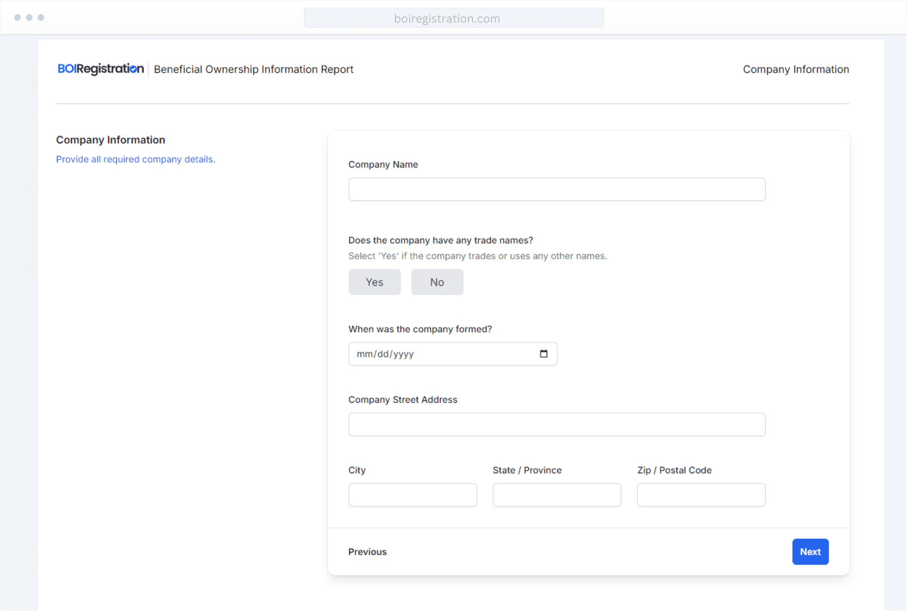Expand the State / Province dropdown

tap(557, 494)
